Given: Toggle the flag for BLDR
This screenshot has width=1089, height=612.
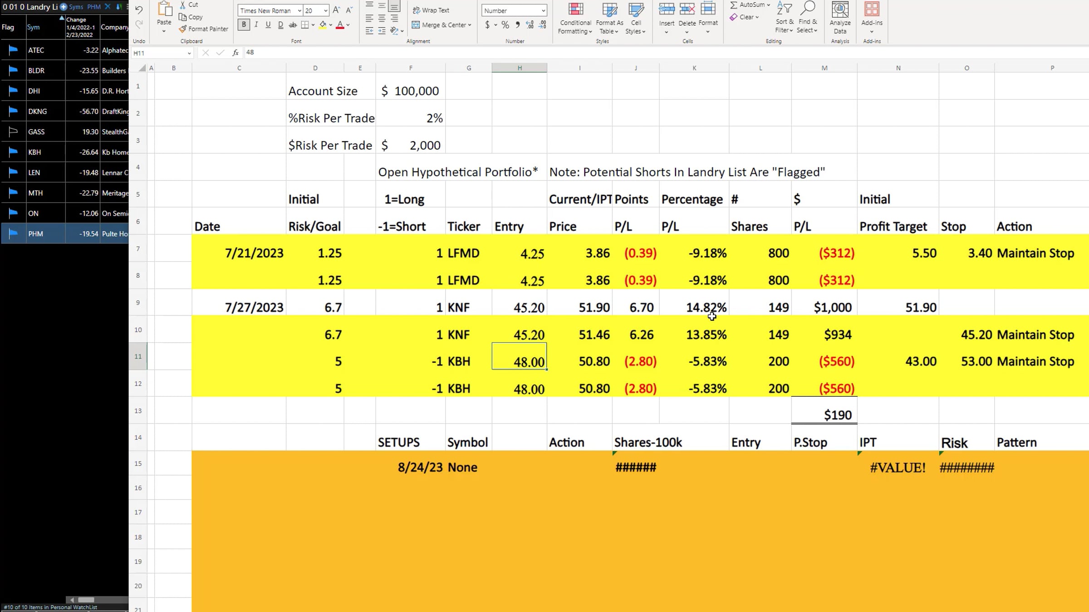Looking at the screenshot, I should [13, 70].
